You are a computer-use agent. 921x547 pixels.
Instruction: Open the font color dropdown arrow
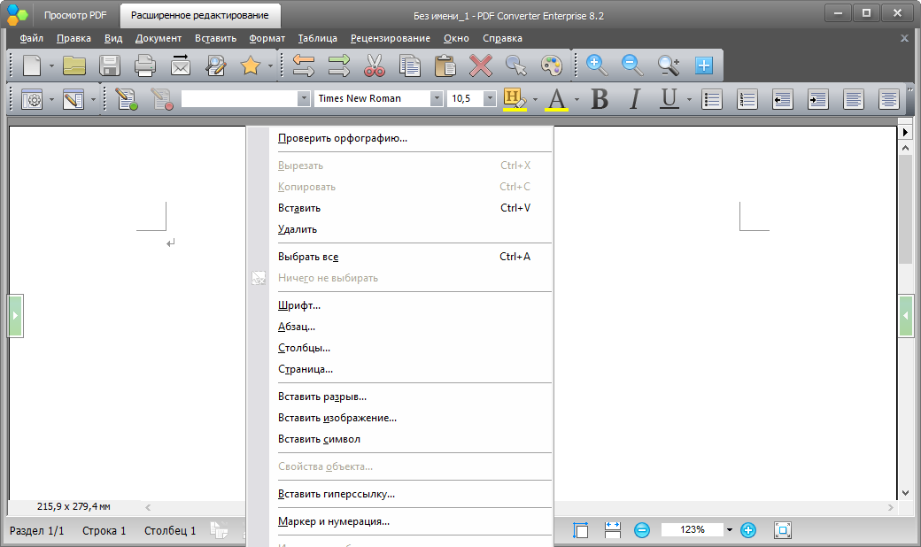(577, 99)
